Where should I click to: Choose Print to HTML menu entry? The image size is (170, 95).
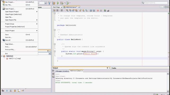[19, 50]
